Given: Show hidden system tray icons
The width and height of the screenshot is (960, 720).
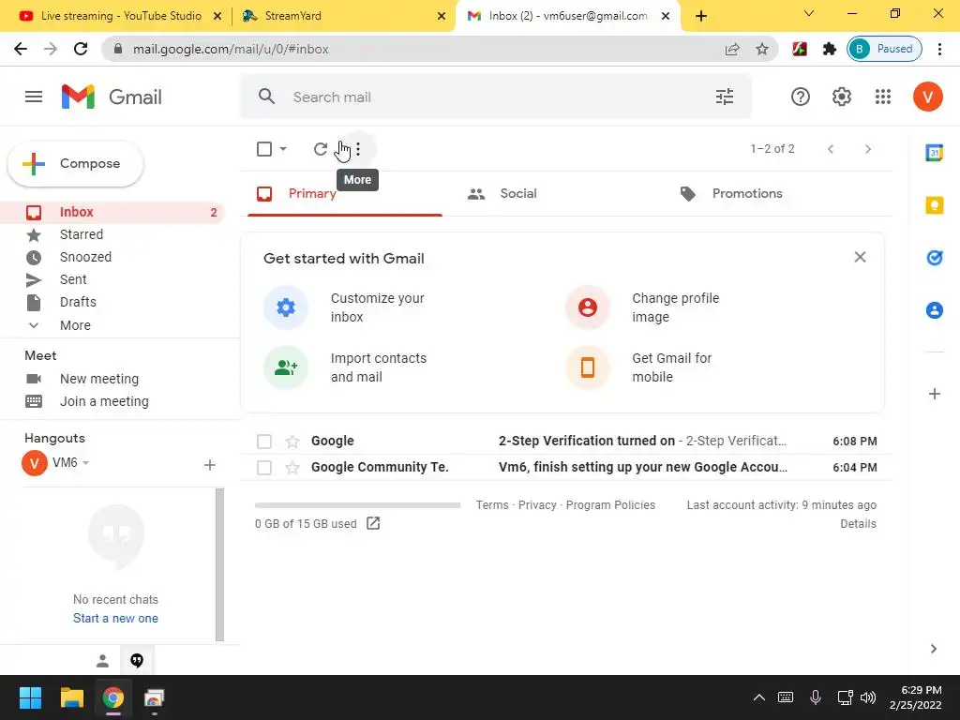Looking at the screenshot, I should 758,697.
